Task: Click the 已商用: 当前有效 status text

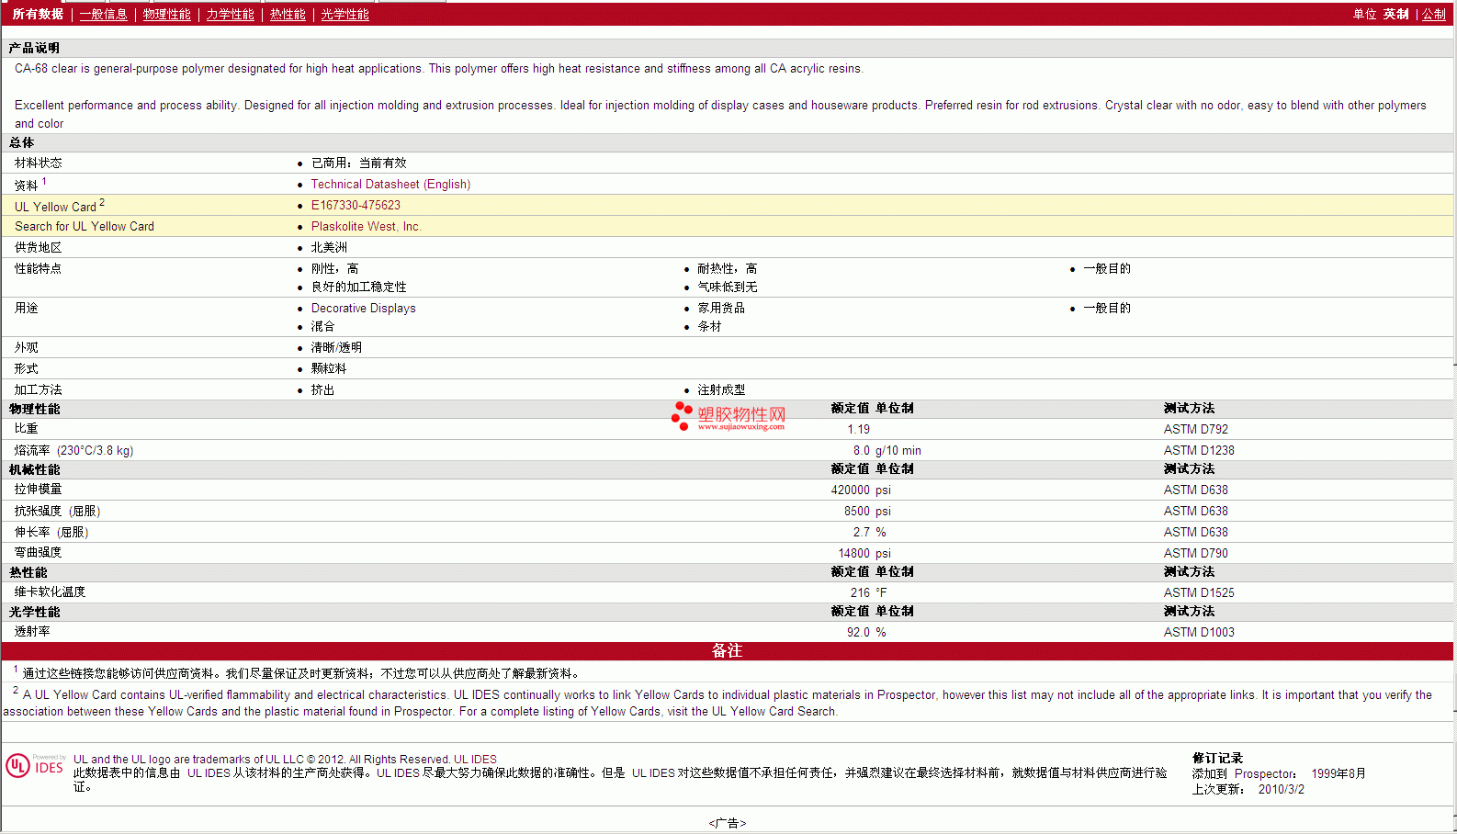Action: click(x=358, y=163)
